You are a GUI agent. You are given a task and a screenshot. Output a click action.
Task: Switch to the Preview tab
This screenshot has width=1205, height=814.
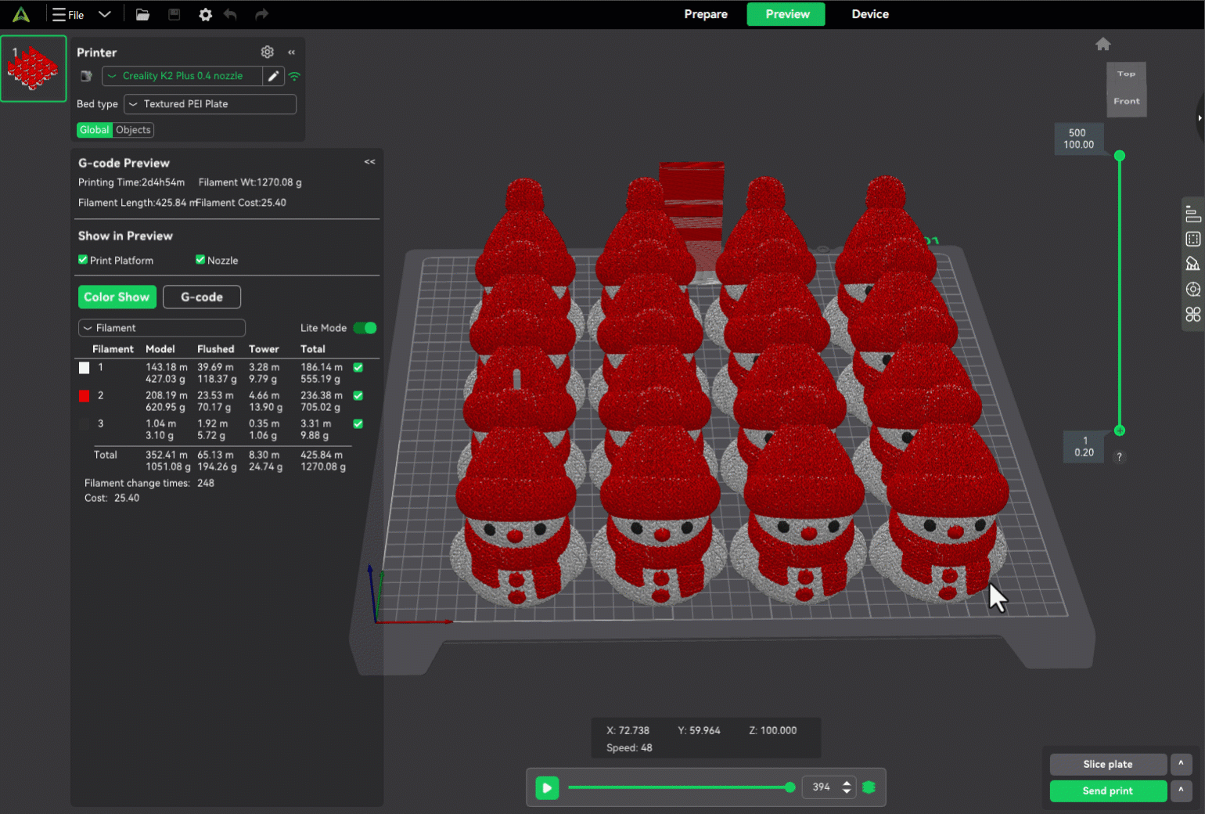pyautogui.click(x=786, y=14)
